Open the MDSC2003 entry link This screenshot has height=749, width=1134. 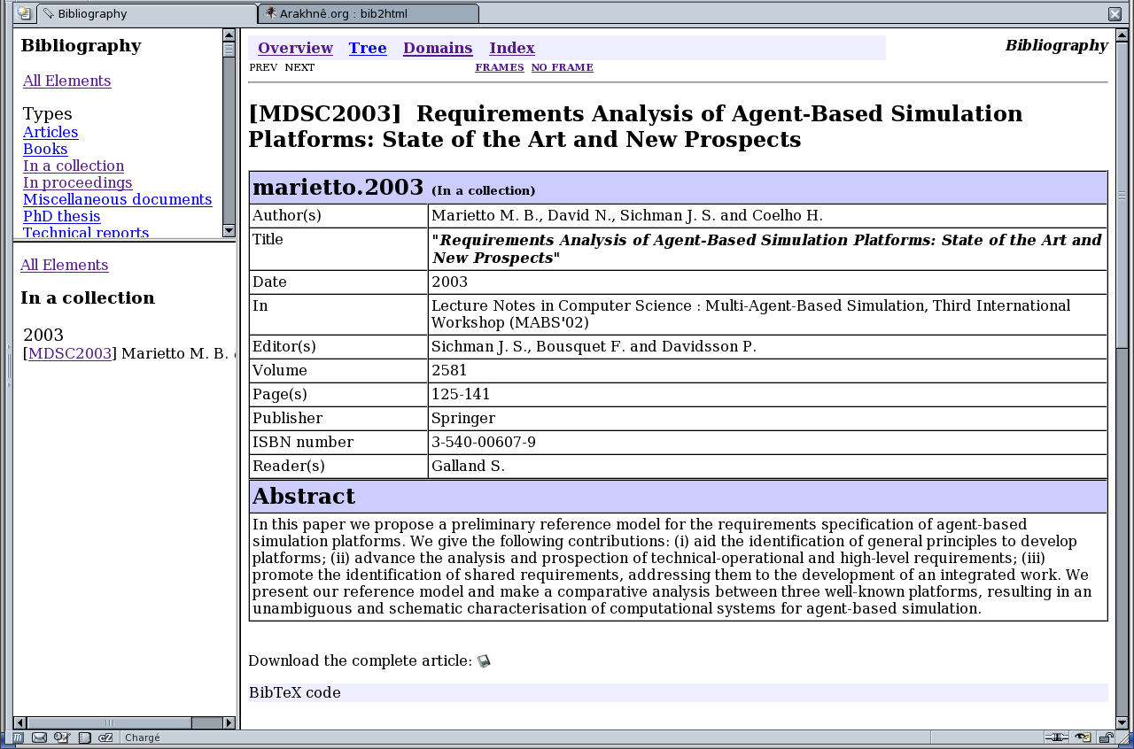(x=70, y=354)
